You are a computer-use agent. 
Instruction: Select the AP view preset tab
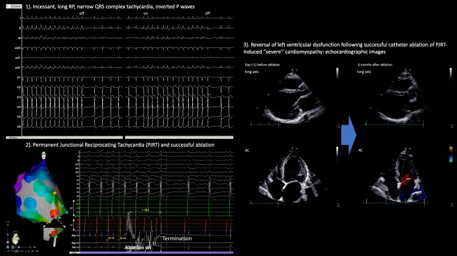click(9, 251)
